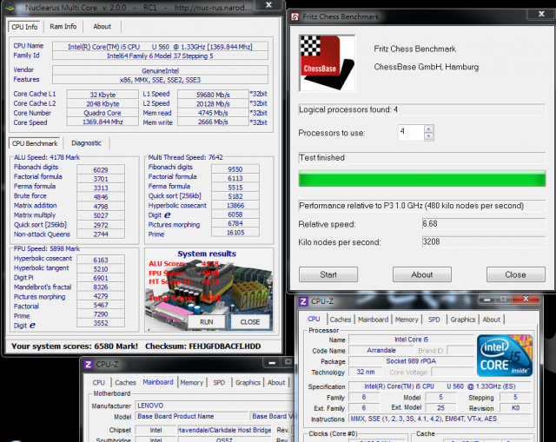Click the Intel Core i5 inside logo
The width and height of the screenshot is (556, 442).
pyautogui.click(x=505, y=355)
